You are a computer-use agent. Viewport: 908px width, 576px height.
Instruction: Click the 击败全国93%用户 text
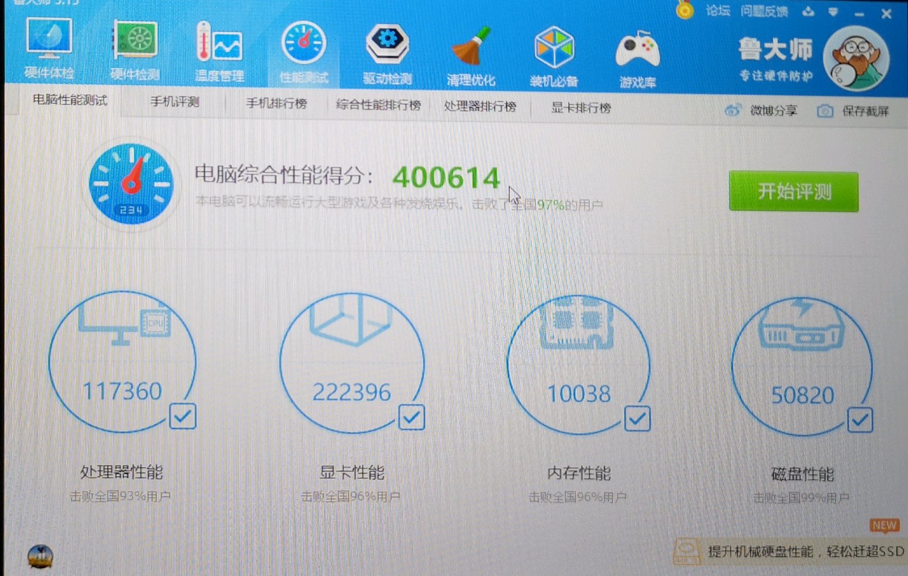pos(120,497)
